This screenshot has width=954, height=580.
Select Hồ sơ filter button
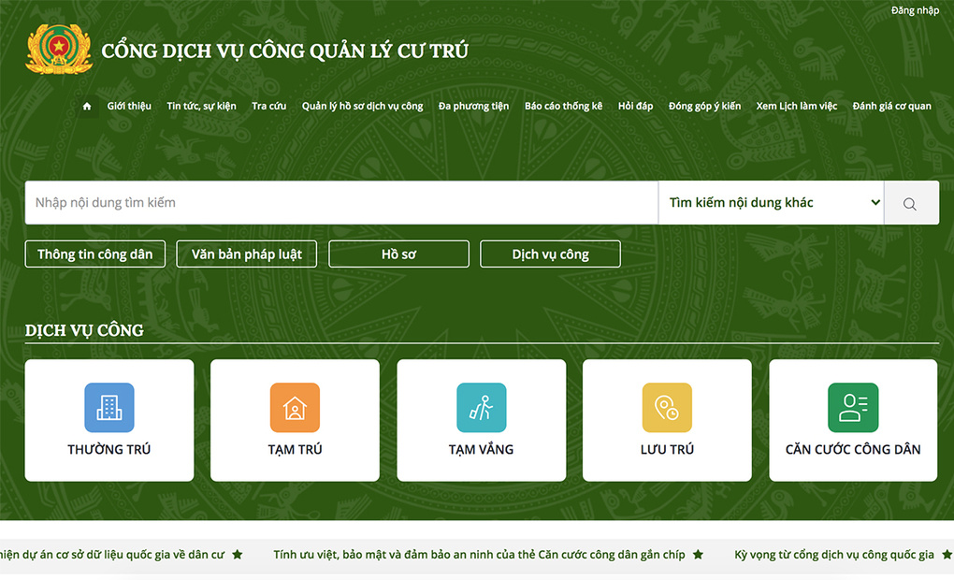coord(398,254)
